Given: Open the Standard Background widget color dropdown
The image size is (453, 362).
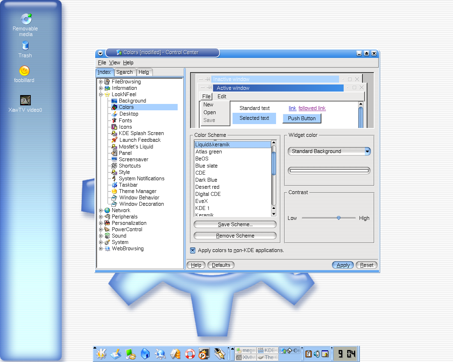Looking at the screenshot, I should click(x=329, y=151).
